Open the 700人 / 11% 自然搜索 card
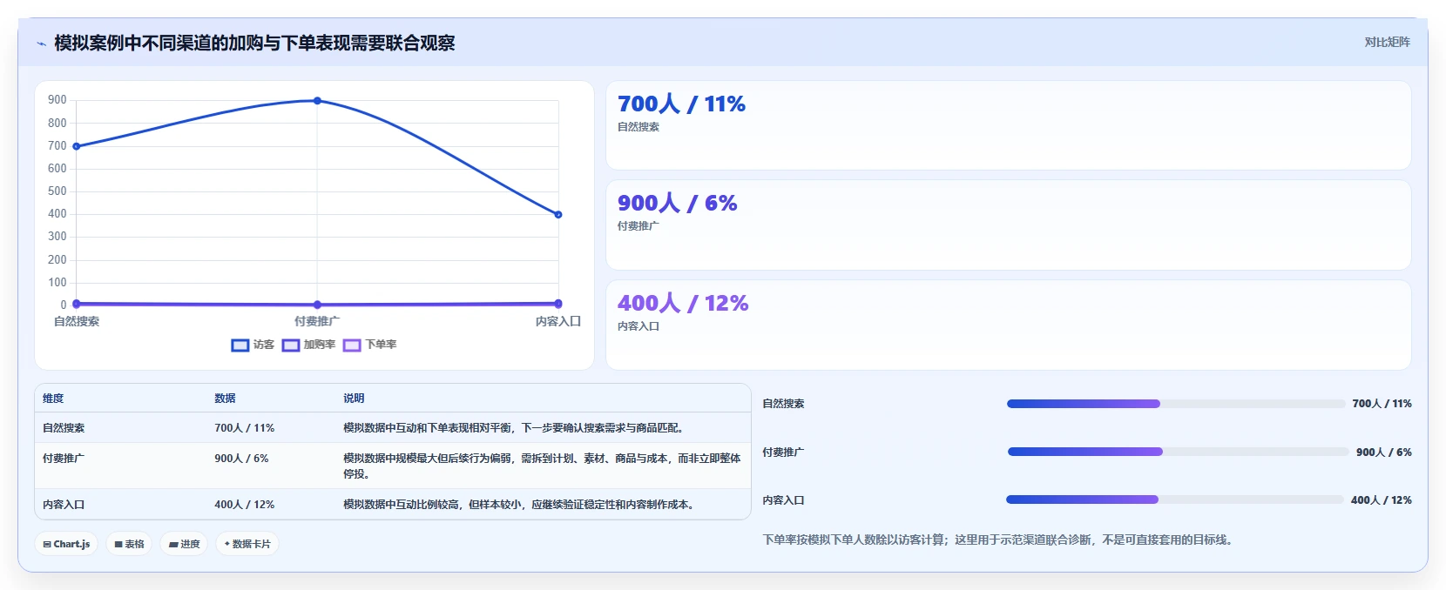 [1008, 125]
